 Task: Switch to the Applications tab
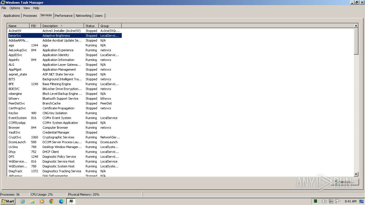(x=12, y=16)
